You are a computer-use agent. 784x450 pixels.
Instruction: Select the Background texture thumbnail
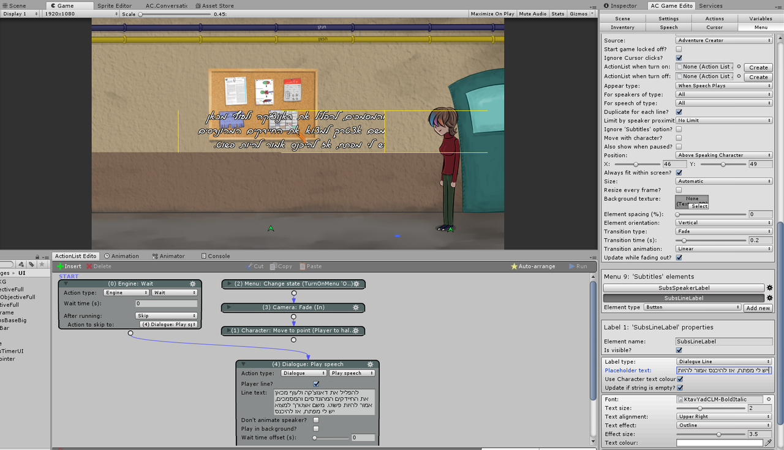click(x=692, y=202)
